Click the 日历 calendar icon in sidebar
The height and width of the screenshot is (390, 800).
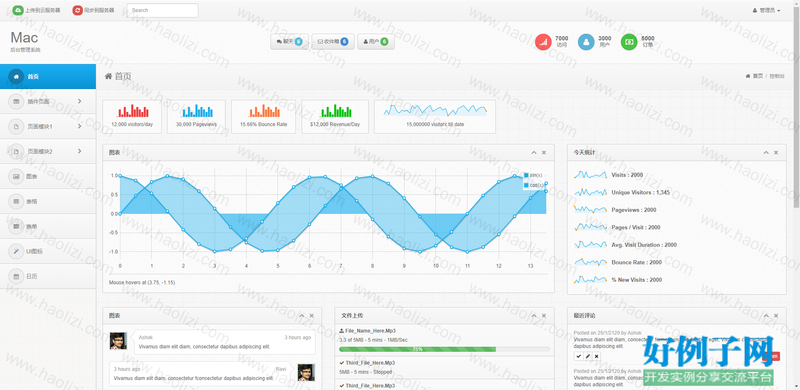(16, 276)
